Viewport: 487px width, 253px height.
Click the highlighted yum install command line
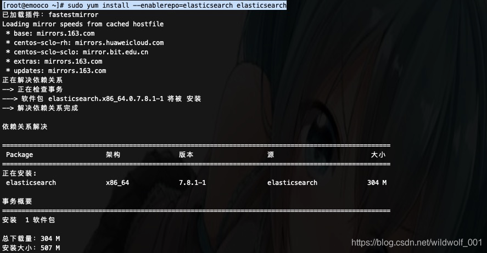click(x=144, y=5)
